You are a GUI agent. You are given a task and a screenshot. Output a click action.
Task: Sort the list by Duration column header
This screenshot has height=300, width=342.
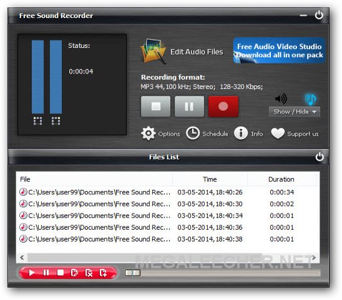pos(281,179)
